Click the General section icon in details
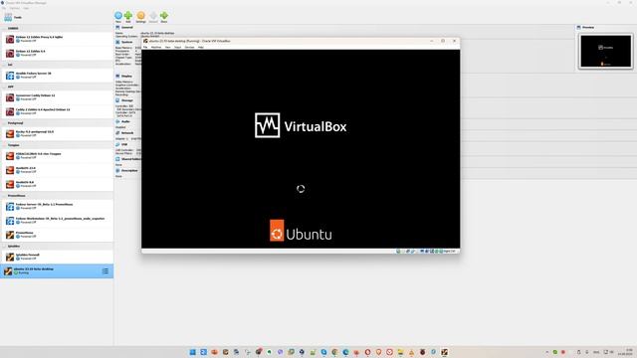The image size is (637, 358). [x=117, y=27]
